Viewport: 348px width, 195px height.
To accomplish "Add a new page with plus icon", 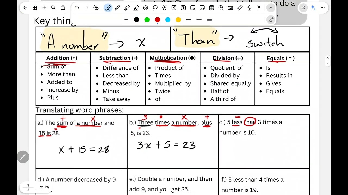I will 44,8.
